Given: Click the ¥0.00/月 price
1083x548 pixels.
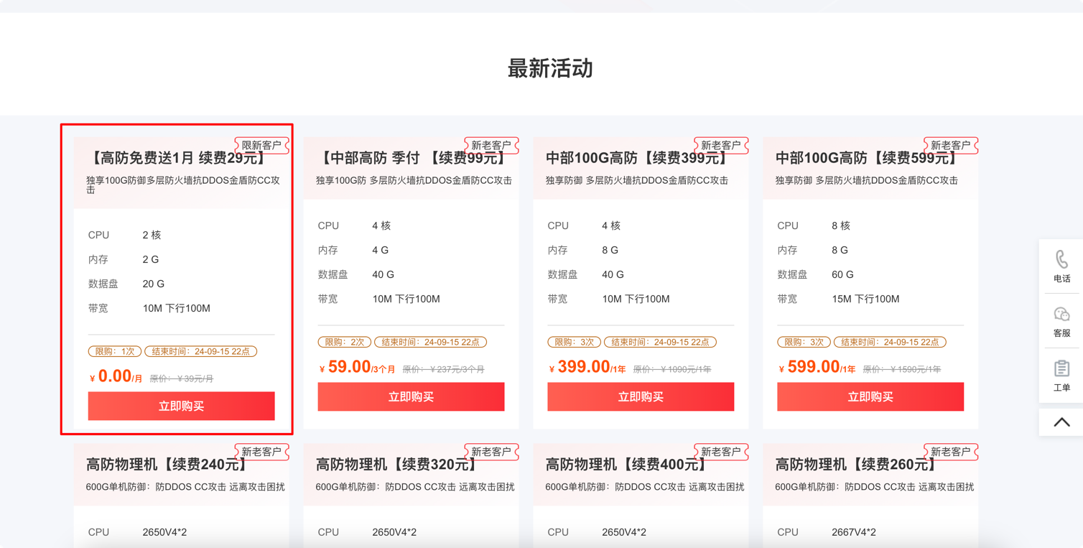Looking at the screenshot, I should click(116, 376).
